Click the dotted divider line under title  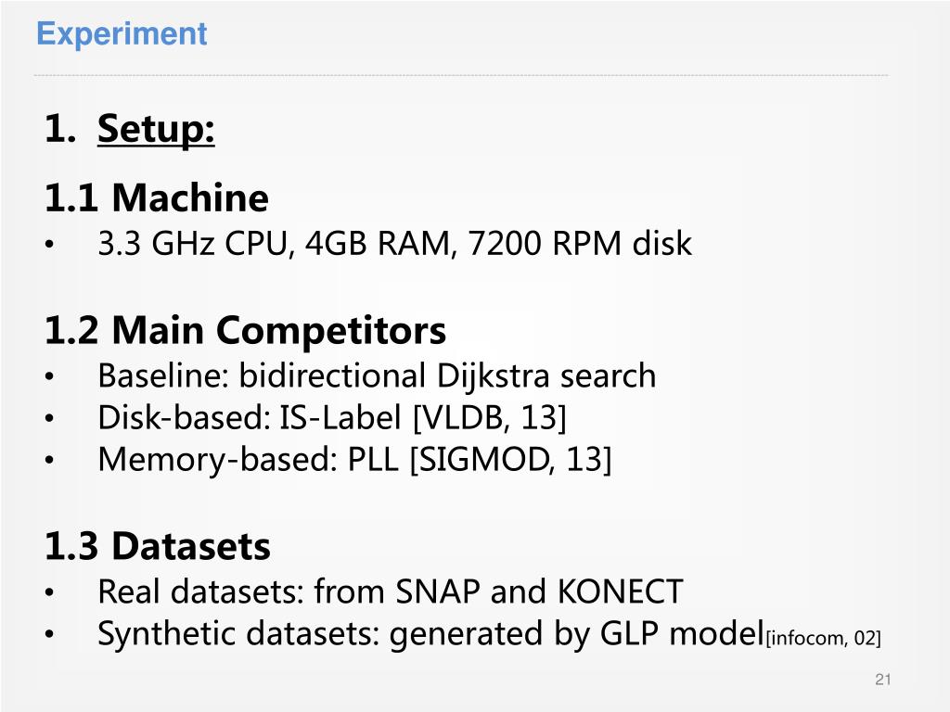[461, 76]
